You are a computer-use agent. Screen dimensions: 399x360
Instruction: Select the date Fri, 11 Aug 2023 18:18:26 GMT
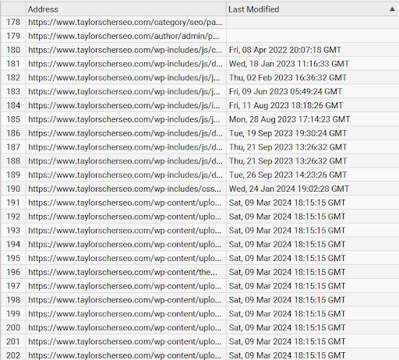[286, 105]
